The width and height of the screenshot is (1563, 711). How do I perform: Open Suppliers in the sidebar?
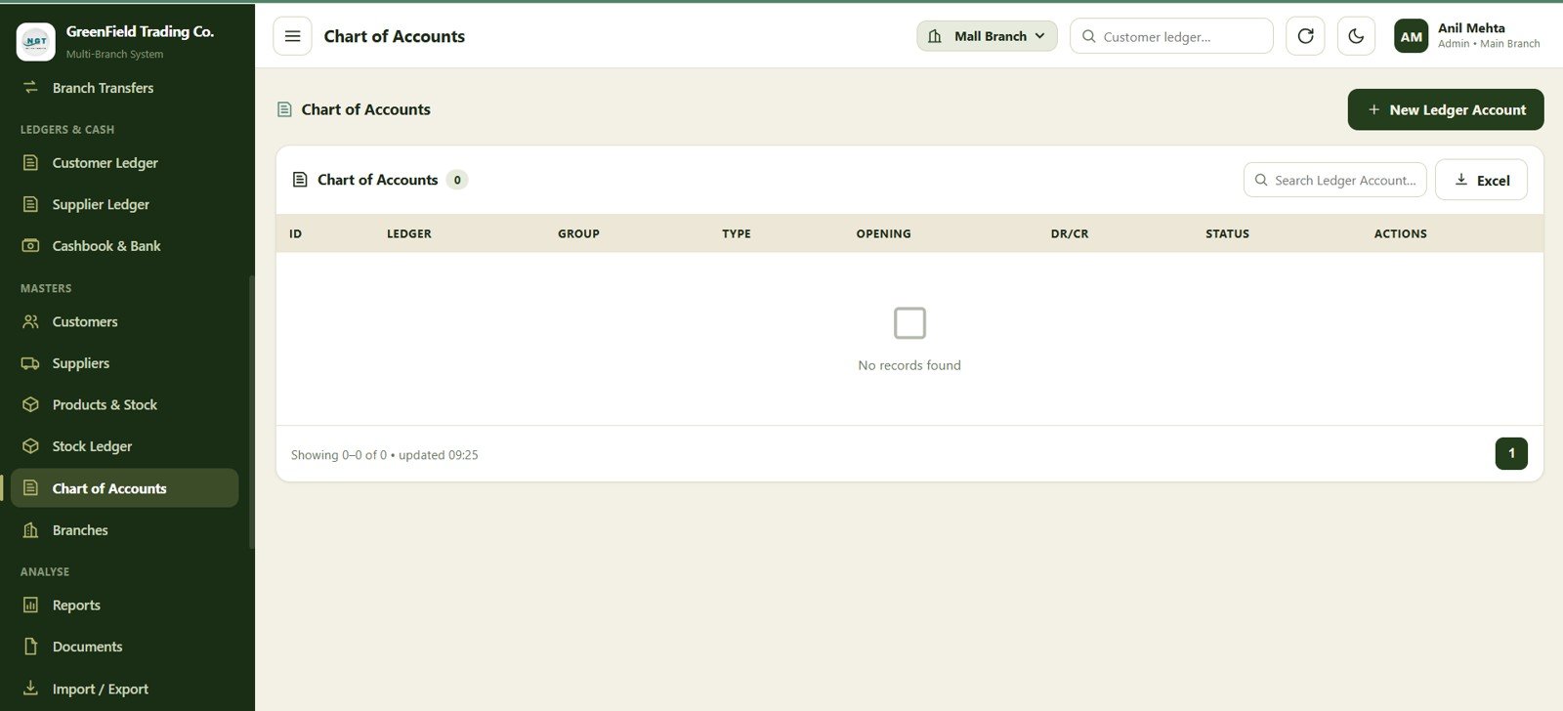[x=124, y=363]
